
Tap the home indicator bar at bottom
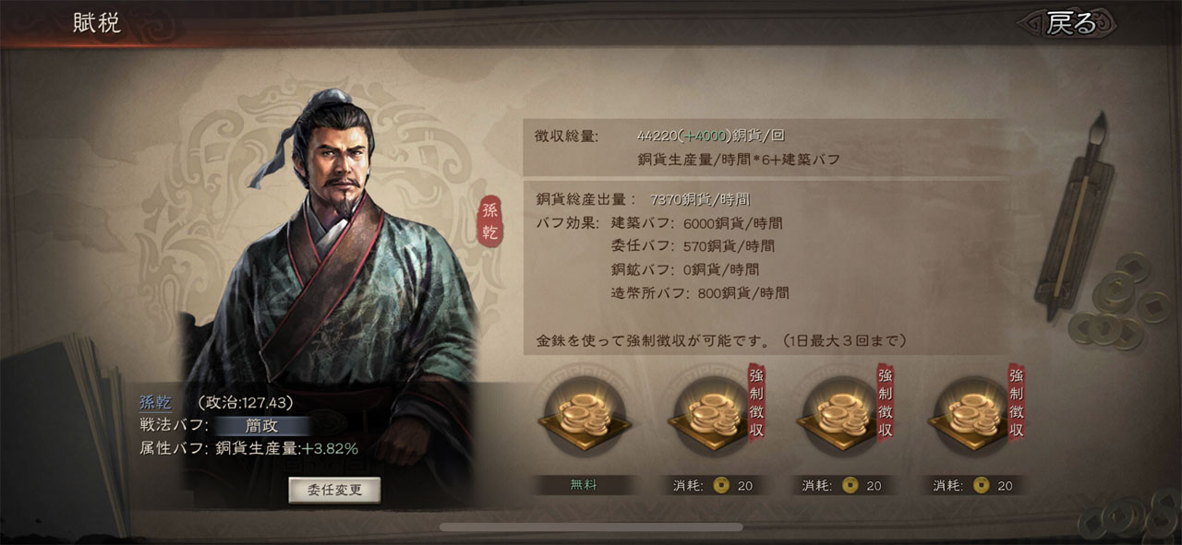point(591,527)
